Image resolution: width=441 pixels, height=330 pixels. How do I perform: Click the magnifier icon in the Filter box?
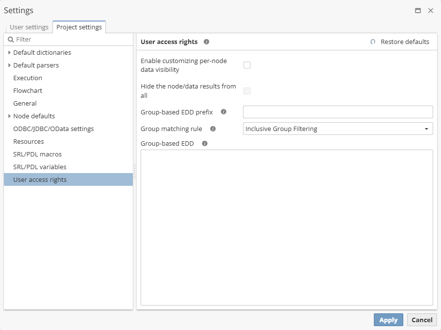click(10, 39)
